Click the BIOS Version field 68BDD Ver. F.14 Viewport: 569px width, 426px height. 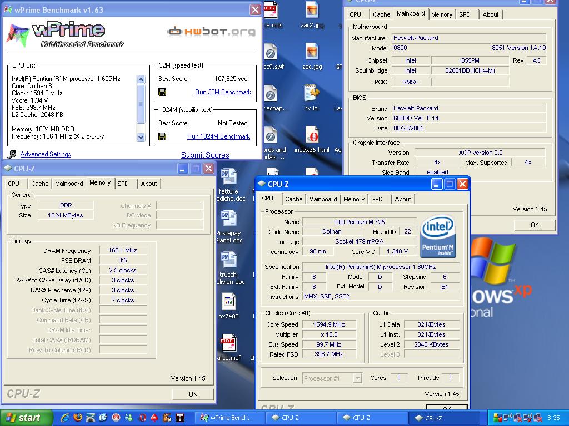click(x=469, y=118)
